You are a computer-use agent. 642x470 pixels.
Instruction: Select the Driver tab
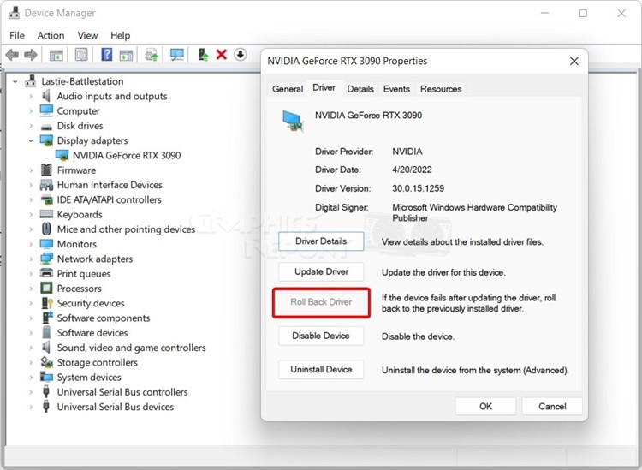tap(324, 87)
